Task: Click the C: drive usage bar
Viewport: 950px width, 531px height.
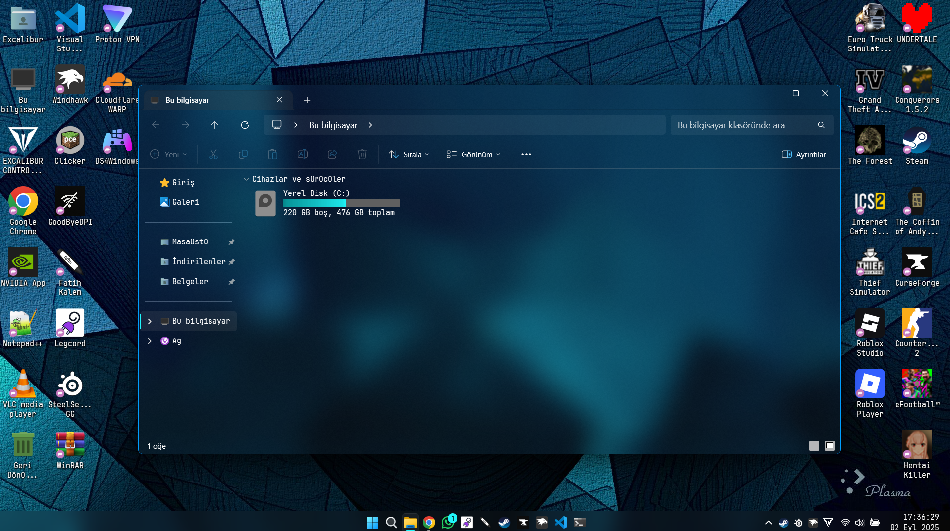Action: pyautogui.click(x=341, y=203)
